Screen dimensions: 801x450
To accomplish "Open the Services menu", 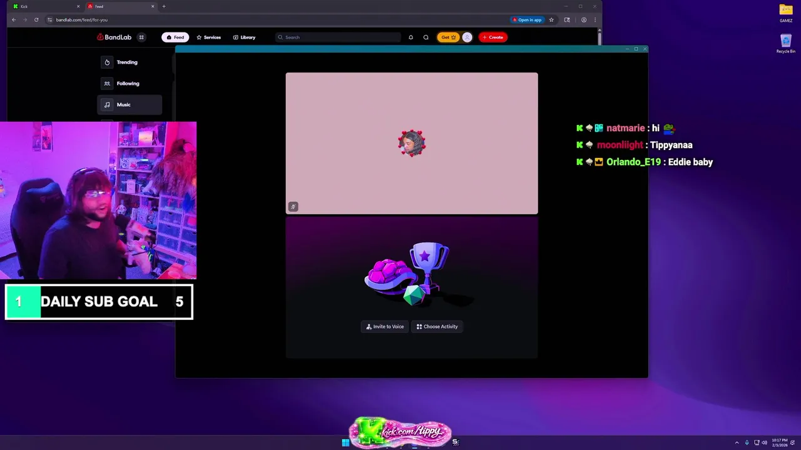I will (x=208, y=37).
